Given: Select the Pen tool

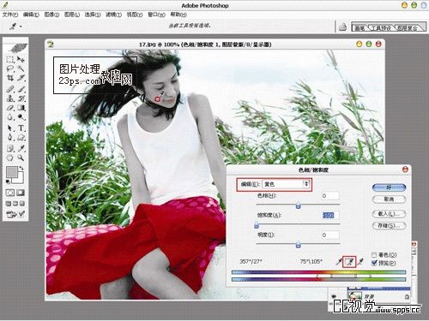Looking at the screenshot, I should pos(10,138).
